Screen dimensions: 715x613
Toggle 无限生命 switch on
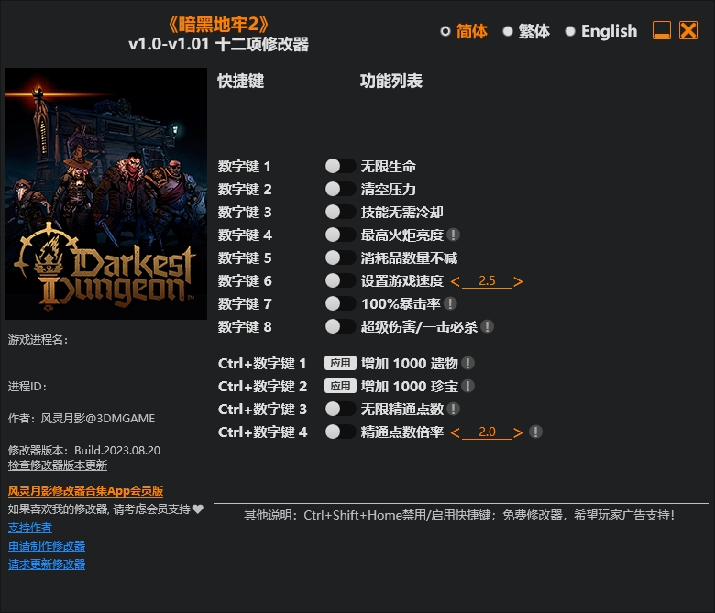[339, 167]
